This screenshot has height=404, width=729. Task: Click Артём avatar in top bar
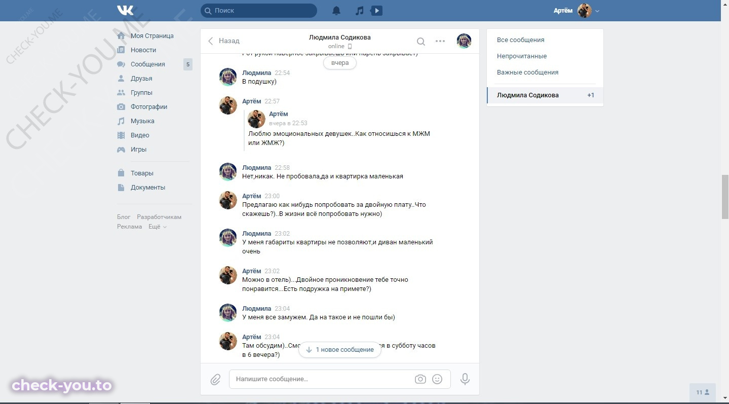click(585, 11)
